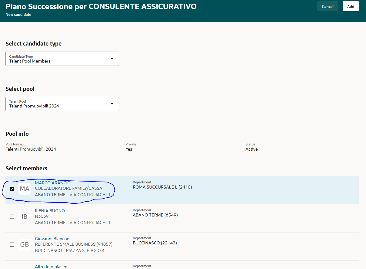
Task: Click the Add button
Action: (x=351, y=6)
